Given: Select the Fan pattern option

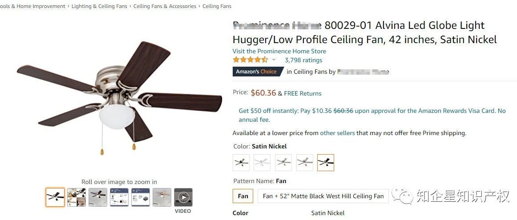Looking at the screenshot, I should tap(243, 196).
